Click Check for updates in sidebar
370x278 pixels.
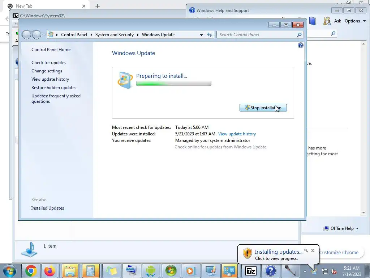49,62
